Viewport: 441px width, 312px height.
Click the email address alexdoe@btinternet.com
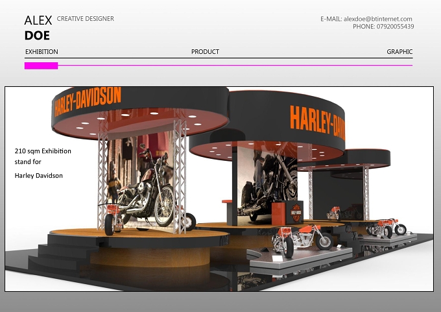pos(377,19)
